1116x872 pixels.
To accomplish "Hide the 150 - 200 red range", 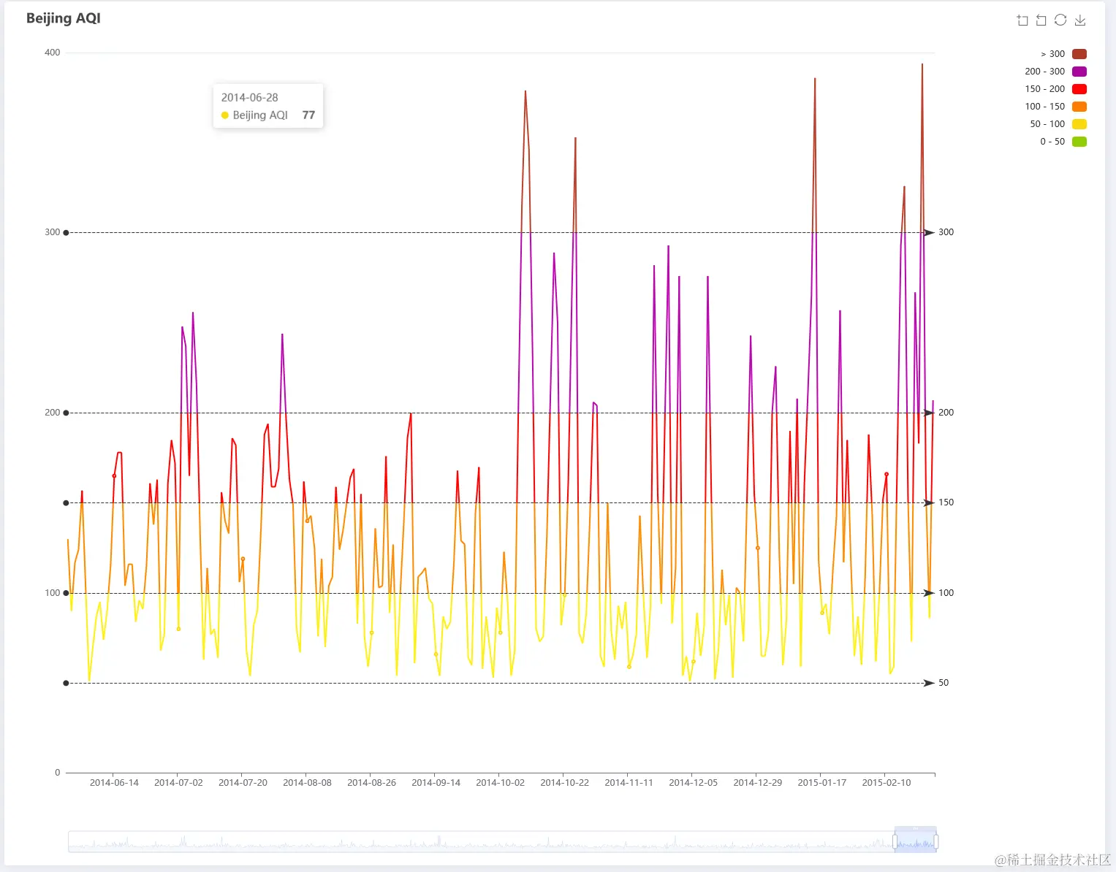I will click(x=1055, y=89).
